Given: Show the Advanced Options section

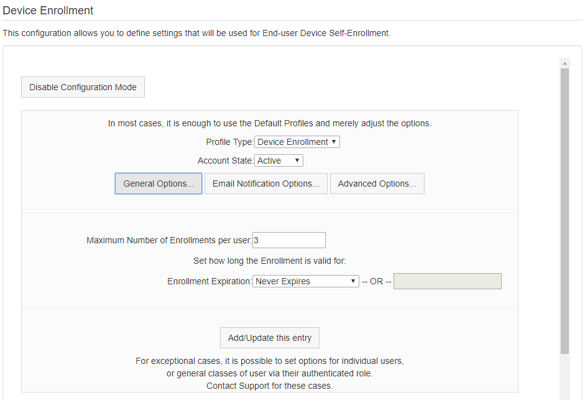Looking at the screenshot, I should click(377, 184).
